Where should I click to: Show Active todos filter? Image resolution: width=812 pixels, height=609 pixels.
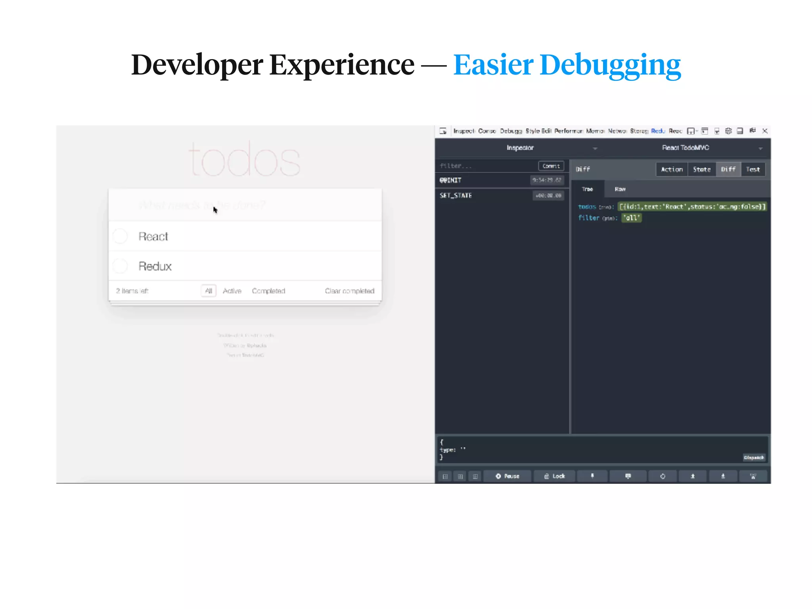[232, 291]
